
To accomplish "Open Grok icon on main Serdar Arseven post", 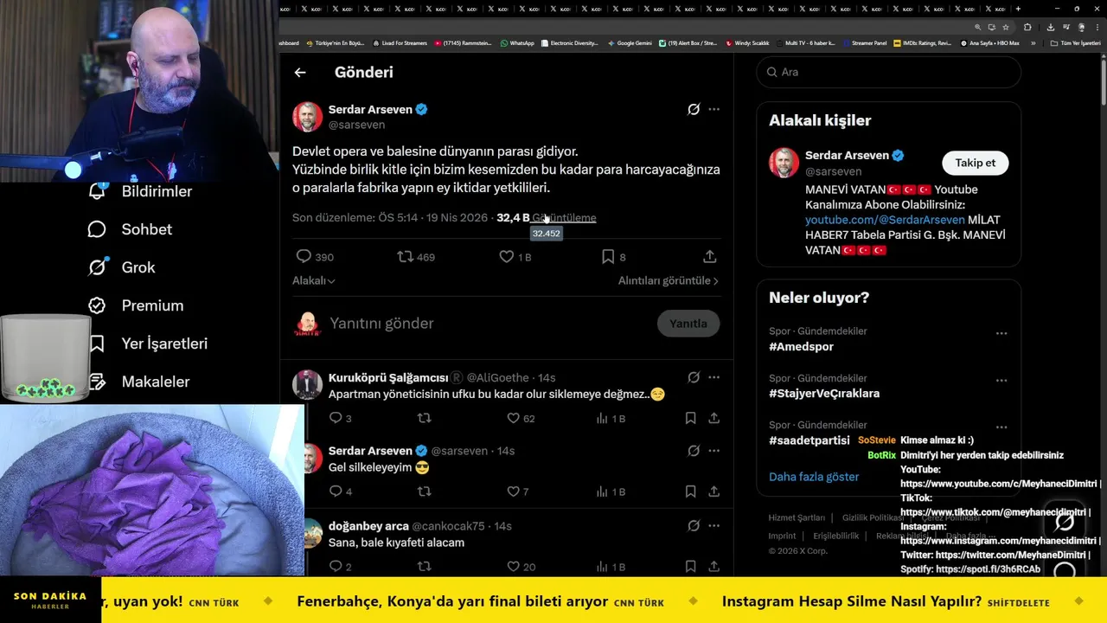I will (x=694, y=109).
